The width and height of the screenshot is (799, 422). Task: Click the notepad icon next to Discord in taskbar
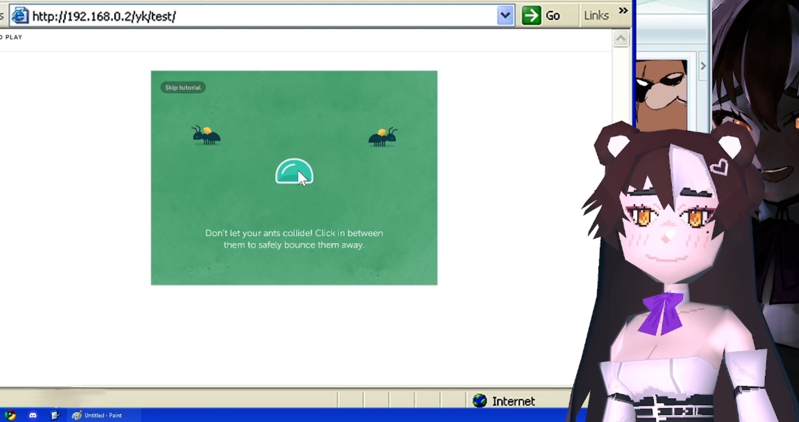click(x=55, y=415)
